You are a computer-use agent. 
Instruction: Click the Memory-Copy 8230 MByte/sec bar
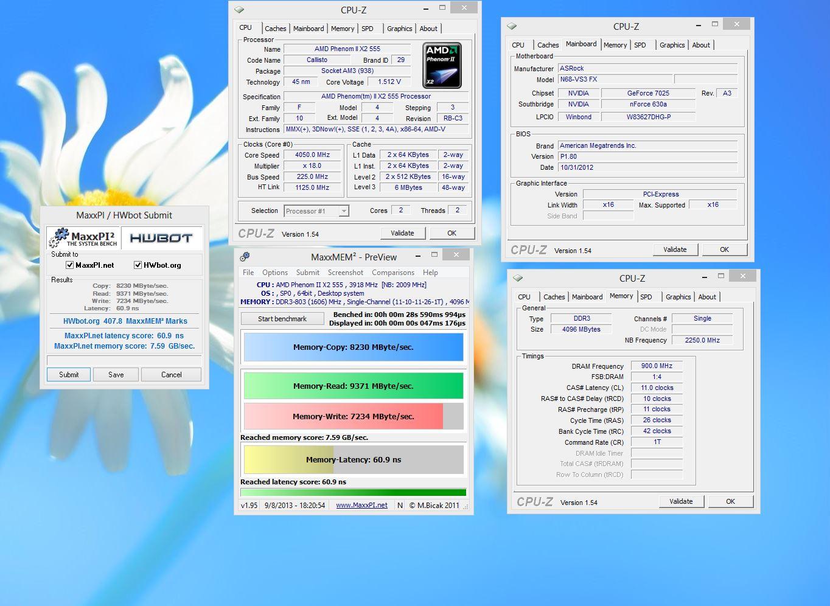coord(354,347)
